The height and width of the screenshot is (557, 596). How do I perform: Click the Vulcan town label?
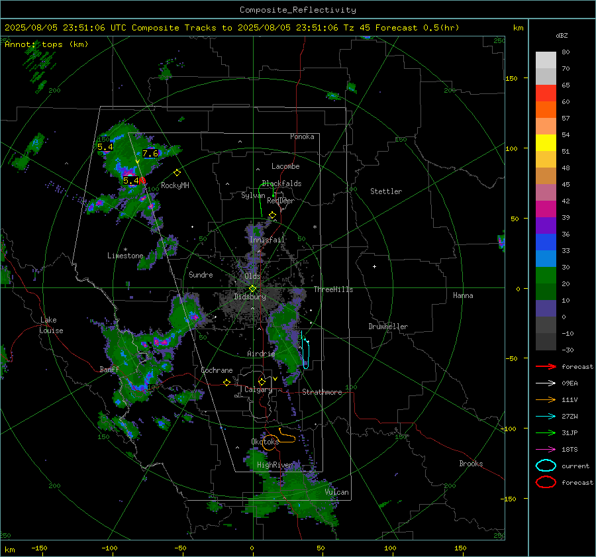(x=336, y=492)
